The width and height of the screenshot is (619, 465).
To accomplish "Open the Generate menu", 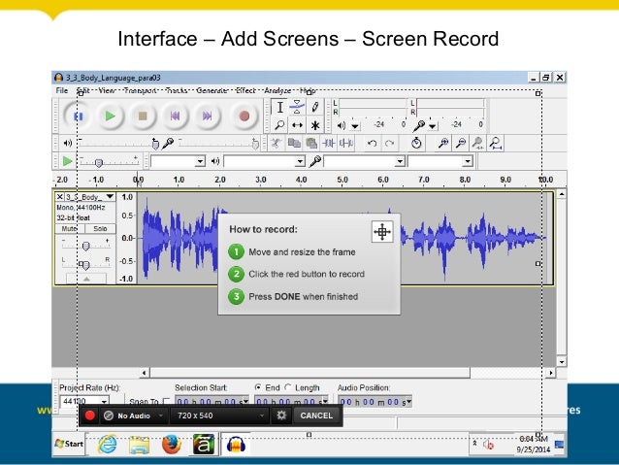I will [212, 90].
